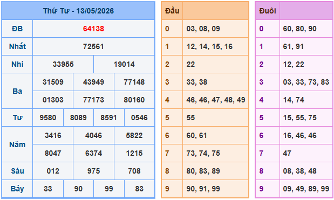Click the Ba row label
This screenshot has width=334, height=200.
(x=17, y=91)
